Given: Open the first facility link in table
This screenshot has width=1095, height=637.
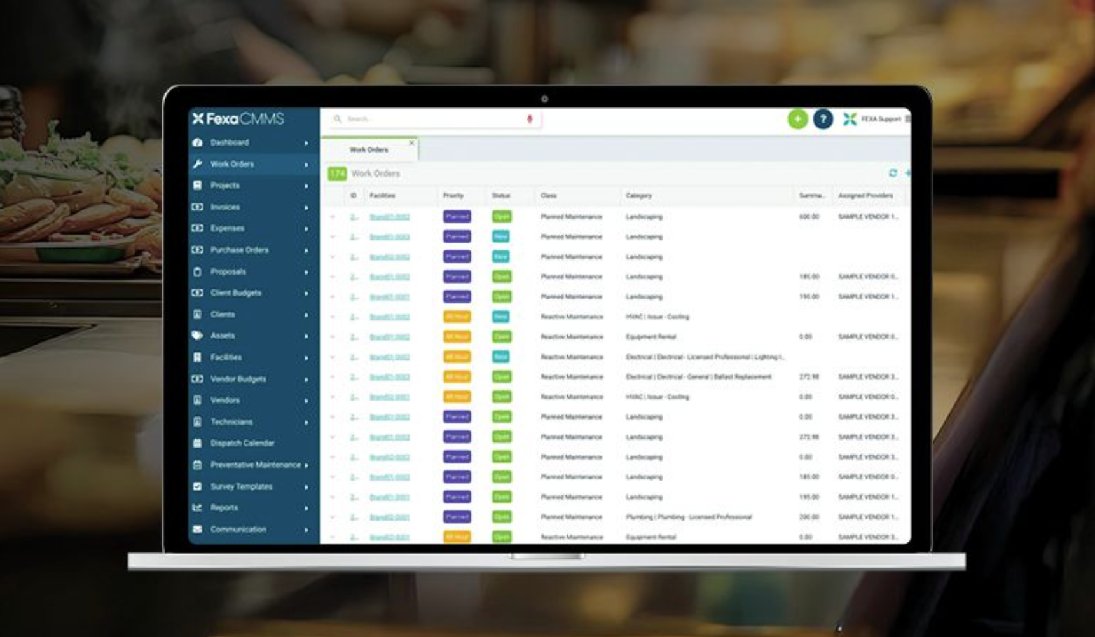Looking at the screenshot, I should click(x=389, y=217).
